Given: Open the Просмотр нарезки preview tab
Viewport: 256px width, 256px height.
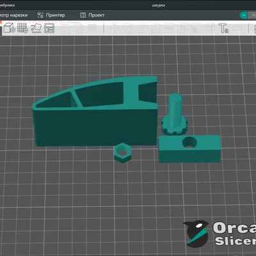Looking at the screenshot, I should tap(14, 15).
